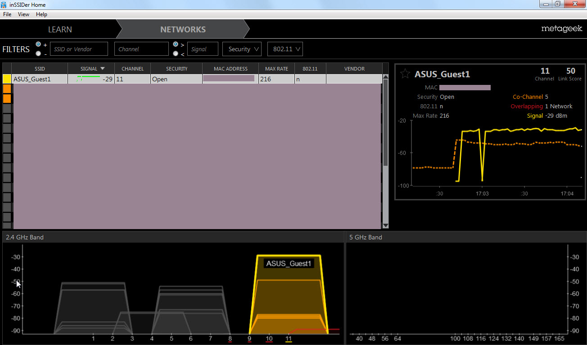The image size is (587, 345).
Task: Sort by the SIGNAL column descending arrow
Action: click(x=103, y=69)
